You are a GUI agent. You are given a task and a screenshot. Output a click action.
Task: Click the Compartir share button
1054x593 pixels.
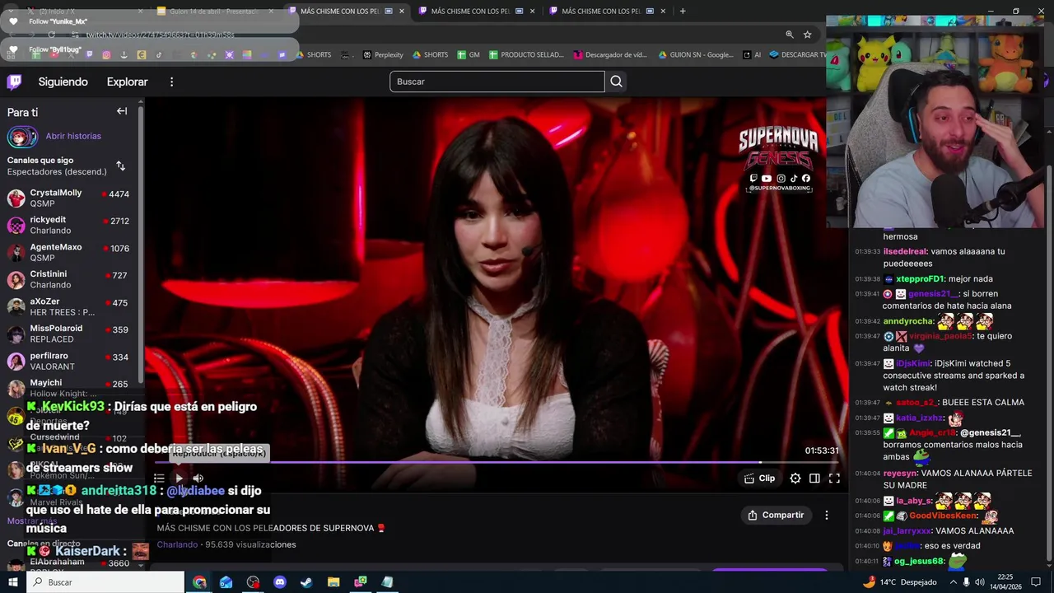(776, 515)
